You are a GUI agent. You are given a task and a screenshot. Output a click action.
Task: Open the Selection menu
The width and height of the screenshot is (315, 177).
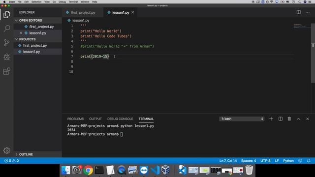tap(36, 2)
